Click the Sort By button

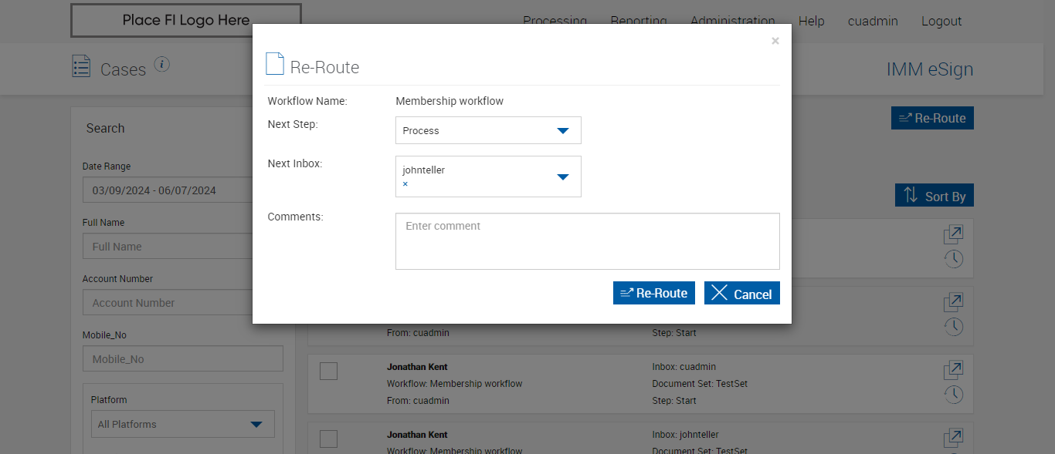coord(935,196)
